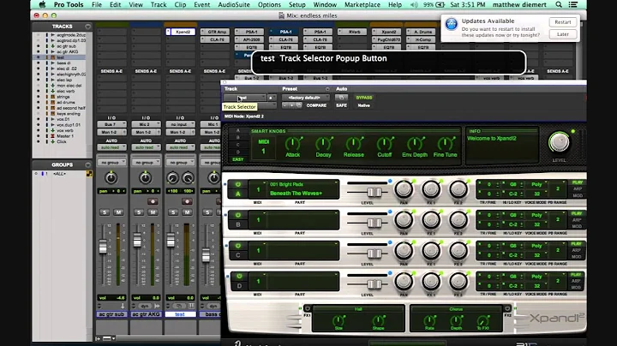Image resolution: width=617 pixels, height=346 pixels.
Task: Open the Clip menu
Action: 180,5
